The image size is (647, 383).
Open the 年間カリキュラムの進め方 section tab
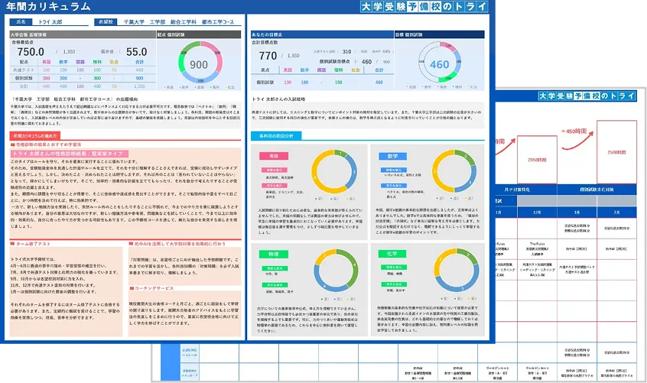[43, 135]
